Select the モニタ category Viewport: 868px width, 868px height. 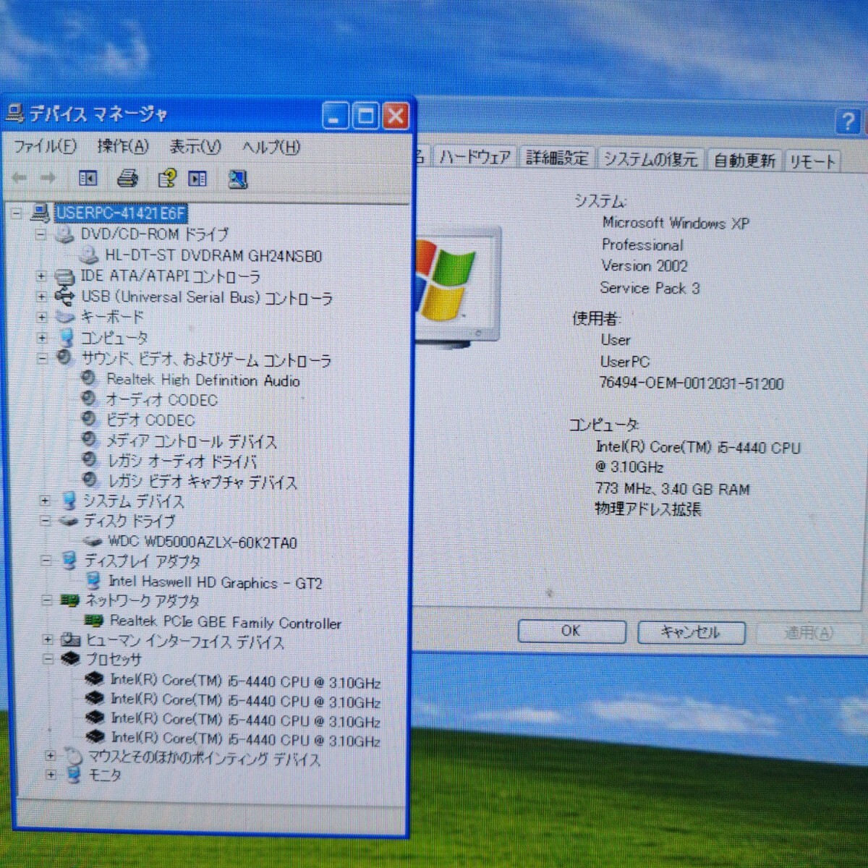point(104,775)
